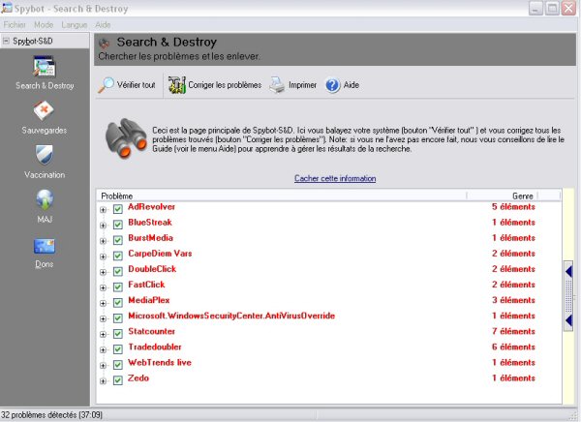Viewport: 581px width, 422px height.
Task: Click the Corriger les problèmes icon
Action: click(x=177, y=85)
